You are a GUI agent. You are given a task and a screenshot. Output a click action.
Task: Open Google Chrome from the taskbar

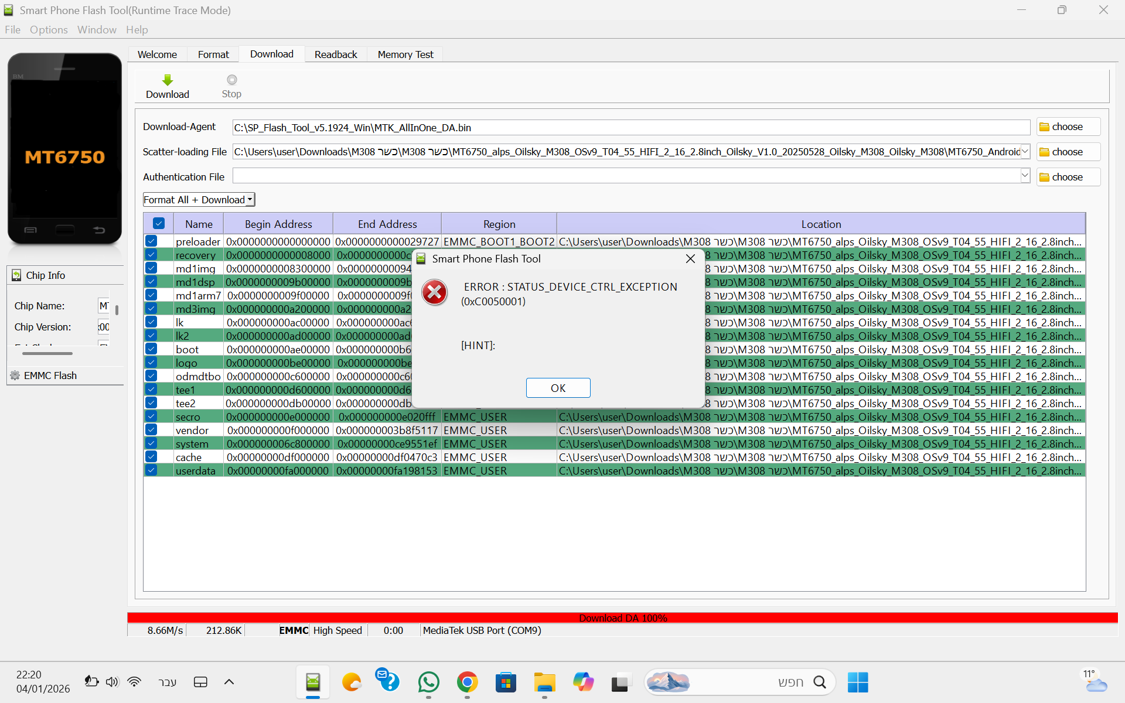coord(467,682)
